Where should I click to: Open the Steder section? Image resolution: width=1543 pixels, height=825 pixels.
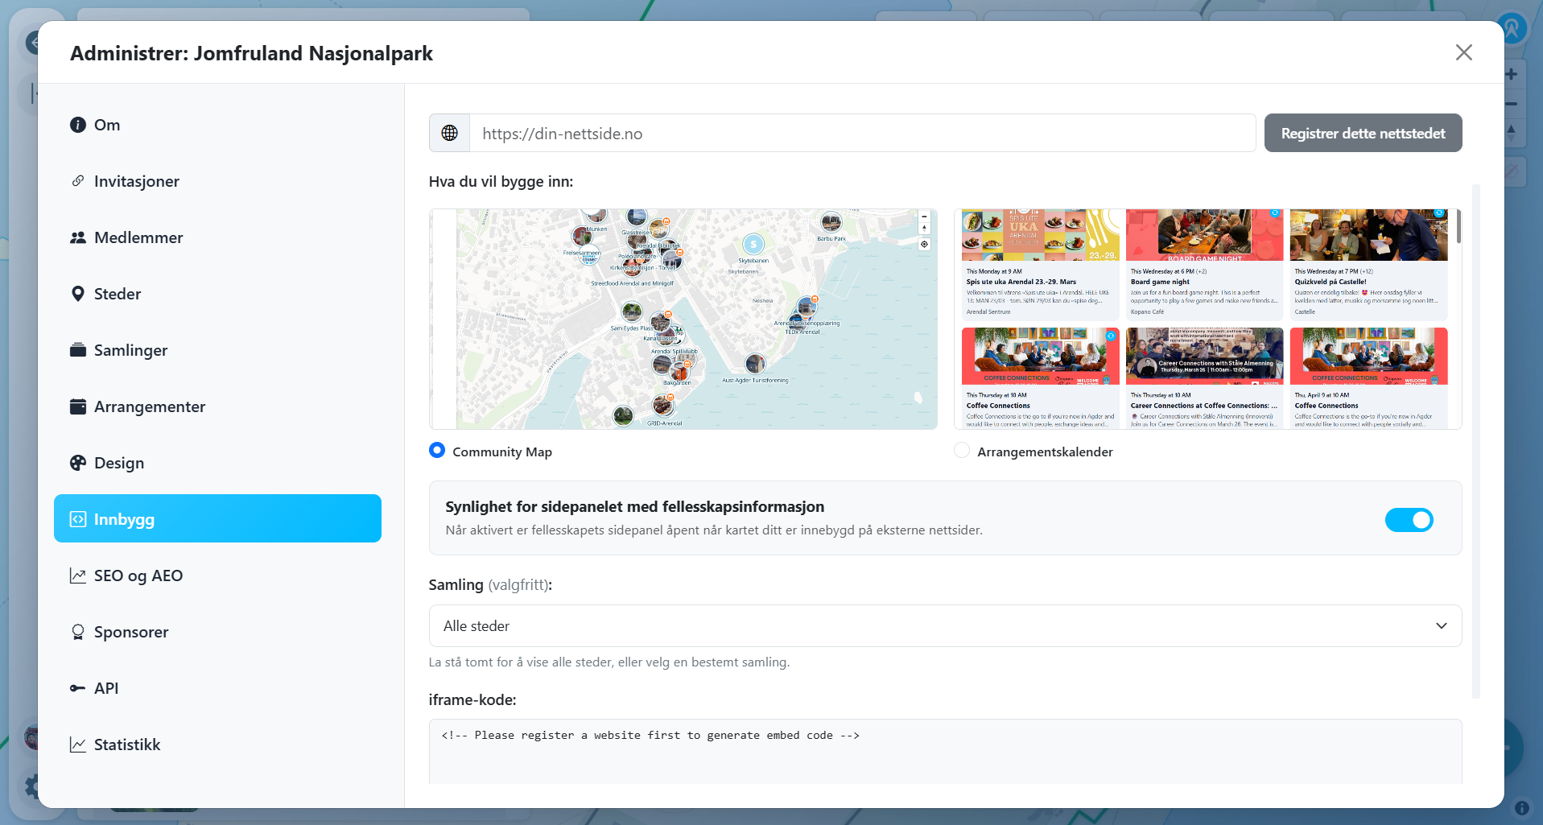[217, 294]
